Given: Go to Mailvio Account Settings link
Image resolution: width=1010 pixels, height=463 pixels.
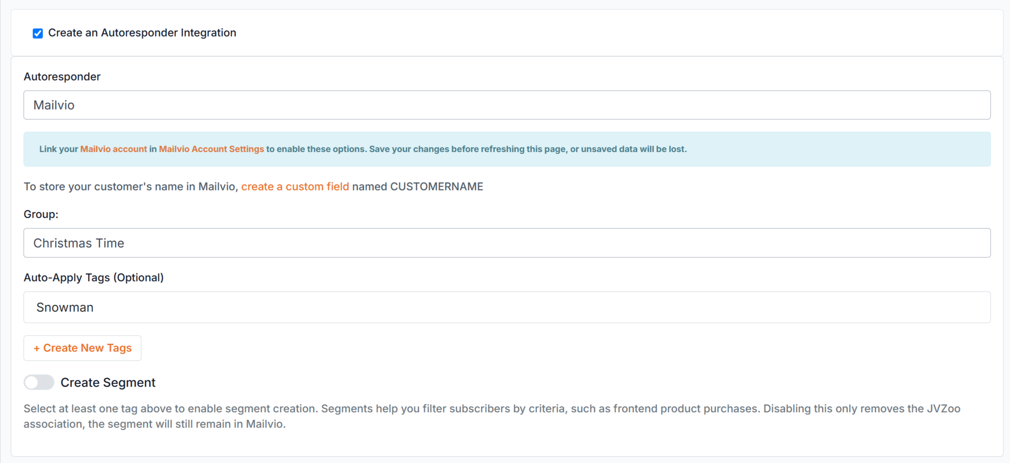Looking at the screenshot, I should [x=211, y=149].
